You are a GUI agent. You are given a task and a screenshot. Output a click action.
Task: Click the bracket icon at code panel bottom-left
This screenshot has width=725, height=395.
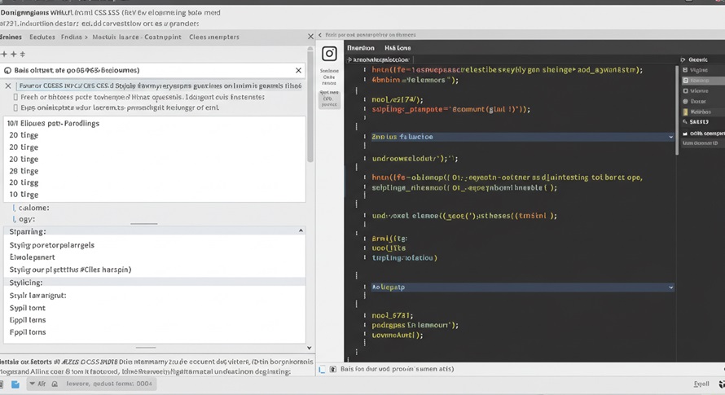pyautogui.click(x=322, y=369)
